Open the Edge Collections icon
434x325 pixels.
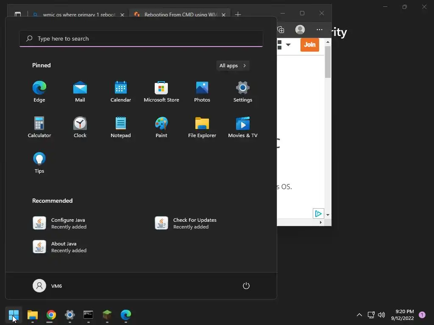click(x=281, y=30)
